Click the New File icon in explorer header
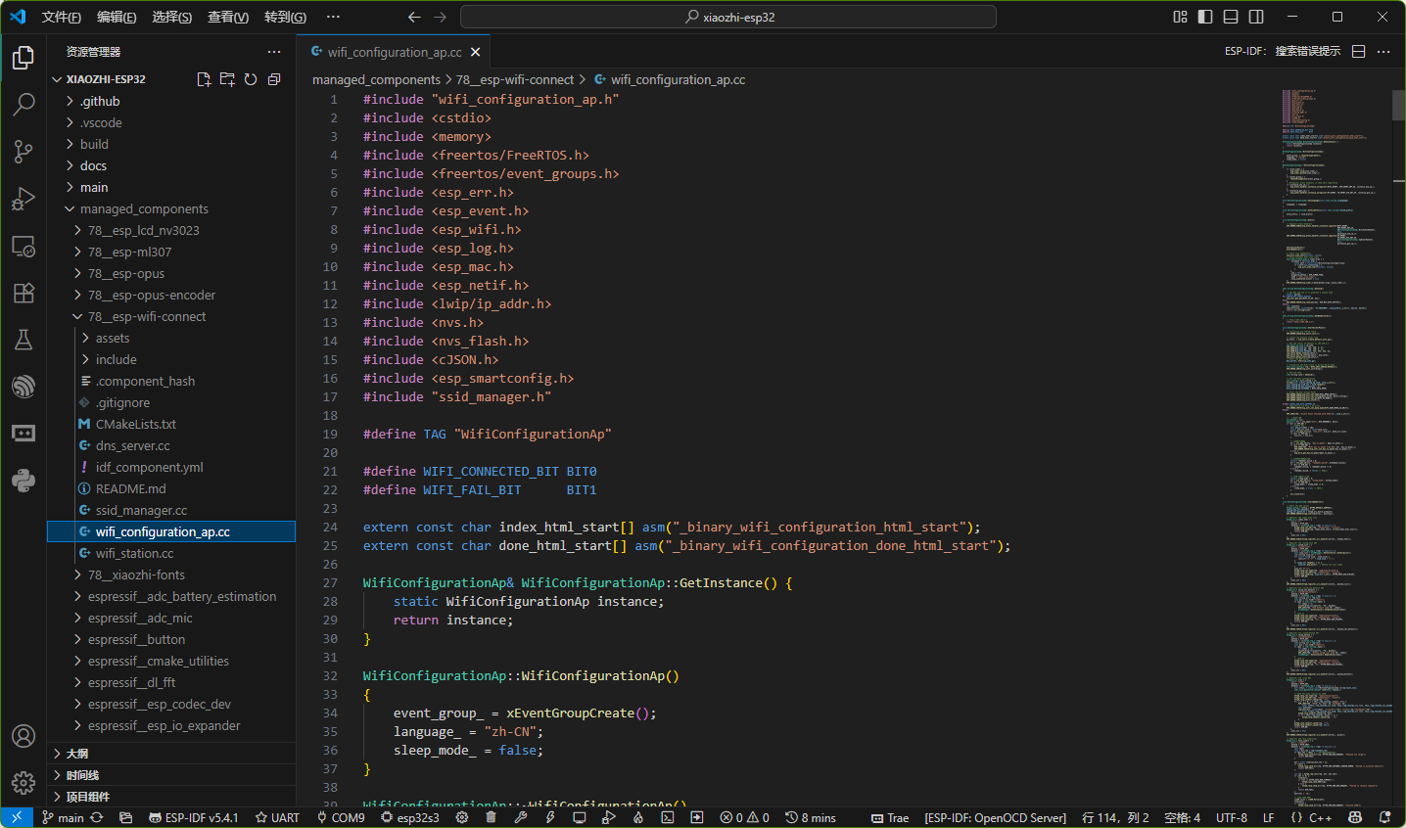Viewport: 1406px width, 828px height. click(x=204, y=79)
